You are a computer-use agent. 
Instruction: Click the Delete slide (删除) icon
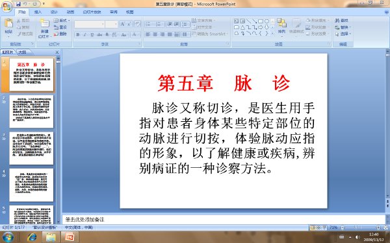point(60,34)
